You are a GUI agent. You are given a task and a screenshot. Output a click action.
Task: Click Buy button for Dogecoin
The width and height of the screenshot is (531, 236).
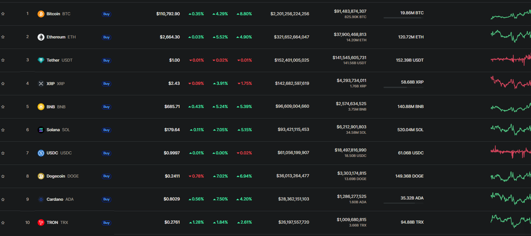click(107, 176)
